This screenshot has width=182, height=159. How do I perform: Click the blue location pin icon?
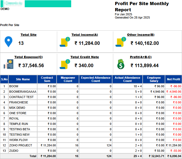click(9, 42)
